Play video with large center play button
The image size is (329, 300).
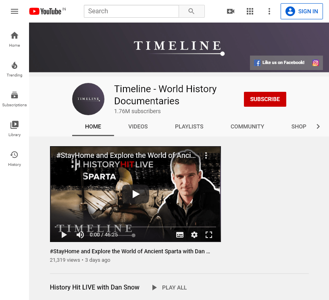pyautogui.click(x=135, y=194)
